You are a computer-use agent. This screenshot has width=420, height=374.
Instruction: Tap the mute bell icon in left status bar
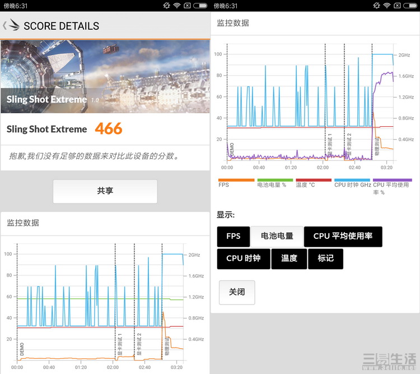[x=167, y=6]
